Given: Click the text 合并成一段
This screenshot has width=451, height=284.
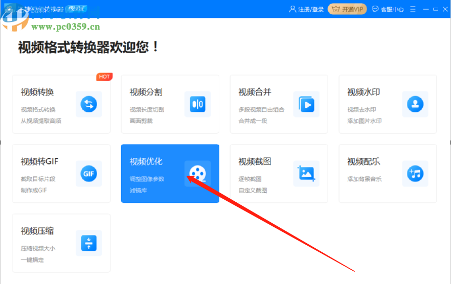Looking at the screenshot, I should coord(253,121).
